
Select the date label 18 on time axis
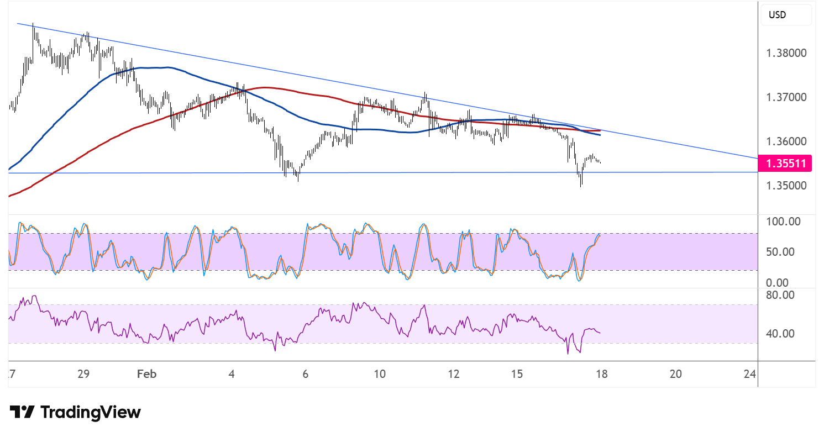click(602, 374)
